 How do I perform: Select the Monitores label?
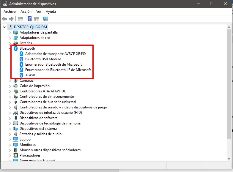click(28, 145)
